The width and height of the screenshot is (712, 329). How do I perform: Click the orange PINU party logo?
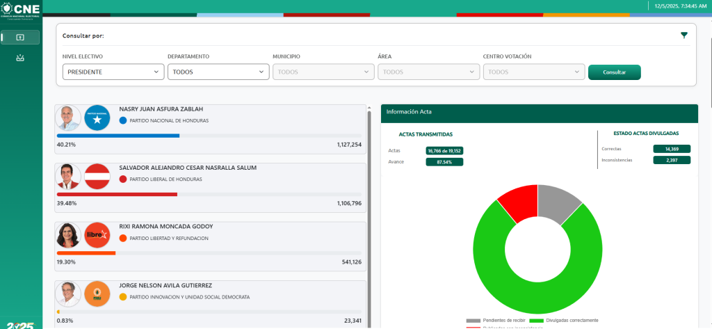(97, 294)
